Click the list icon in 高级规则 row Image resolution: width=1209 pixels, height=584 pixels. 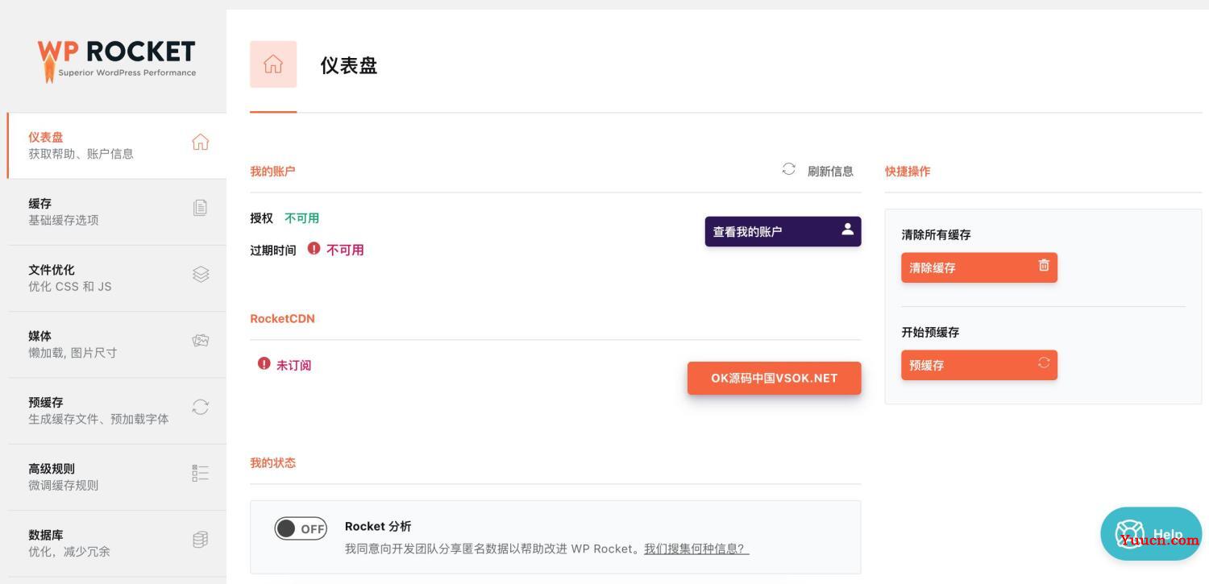(201, 473)
